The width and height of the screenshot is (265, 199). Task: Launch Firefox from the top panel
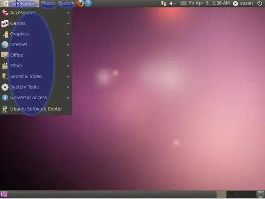click(80, 3)
